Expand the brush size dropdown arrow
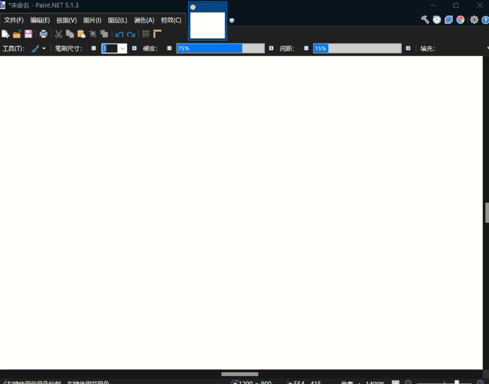The image size is (489, 384). pyautogui.click(x=122, y=49)
